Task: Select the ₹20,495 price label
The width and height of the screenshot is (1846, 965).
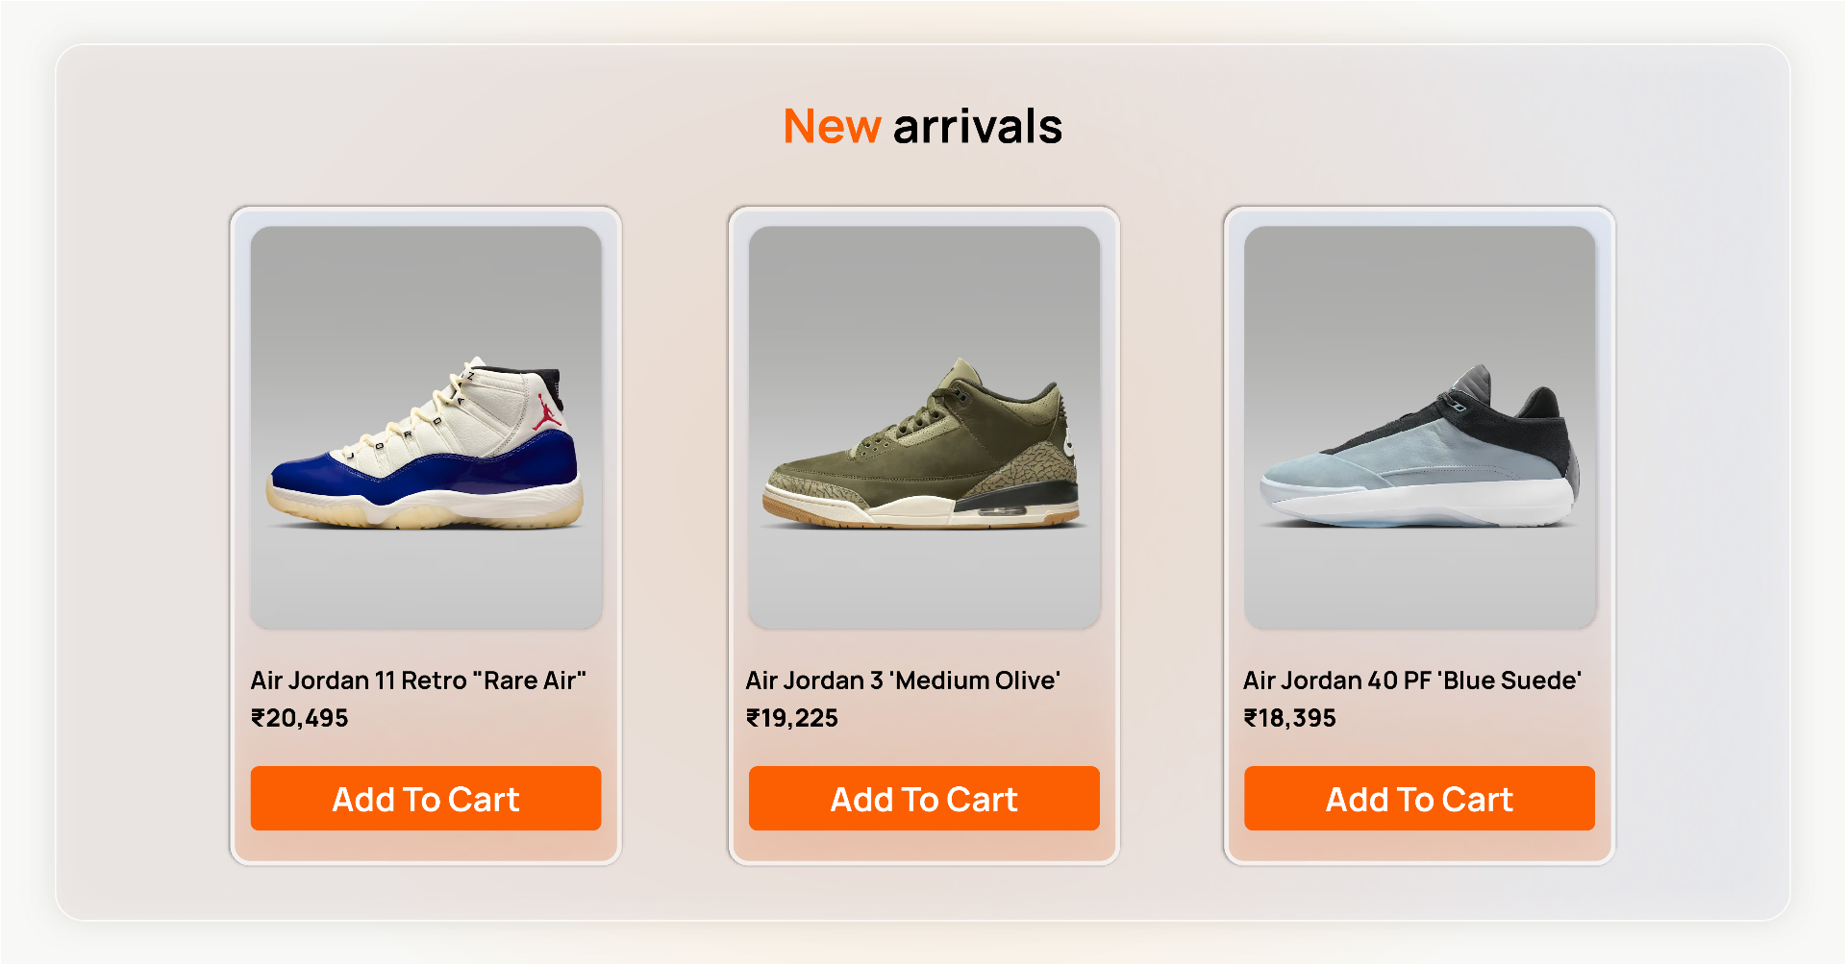Action: (x=298, y=717)
